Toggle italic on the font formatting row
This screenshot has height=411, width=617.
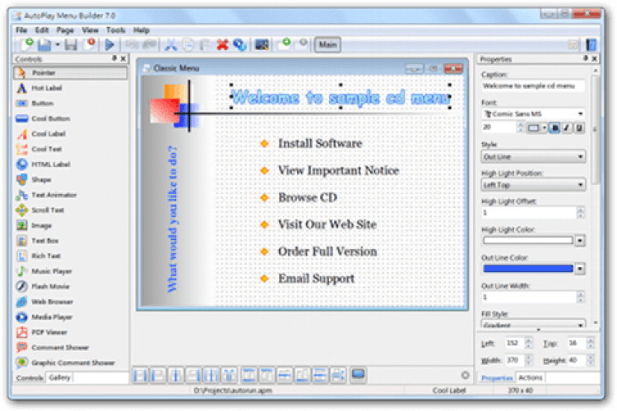[x=567, y=128]
